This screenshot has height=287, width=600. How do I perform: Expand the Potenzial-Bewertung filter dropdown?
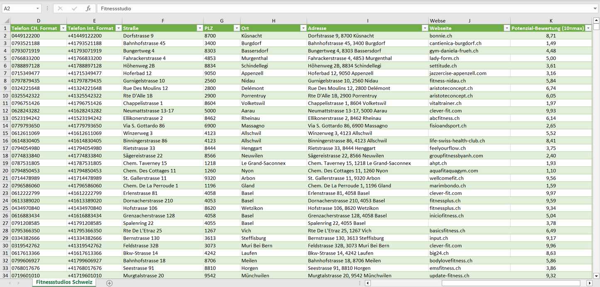click(x=588, y=28)
